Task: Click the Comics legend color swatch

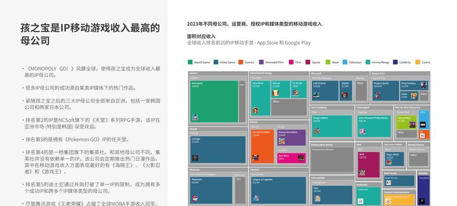Action: pos(241,62)
